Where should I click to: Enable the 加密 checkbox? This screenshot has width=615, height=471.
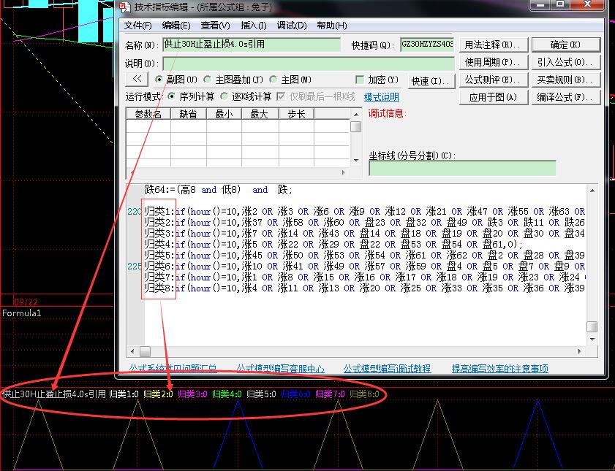point(360,80)
